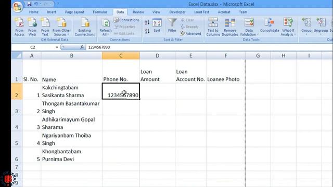Click cell 'Ngariyanbam Thoiba Singh'
This screenshot has width=333, height=187.
point(72,139)
